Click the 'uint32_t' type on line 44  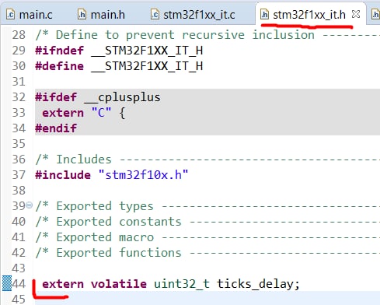coord(182,284)
